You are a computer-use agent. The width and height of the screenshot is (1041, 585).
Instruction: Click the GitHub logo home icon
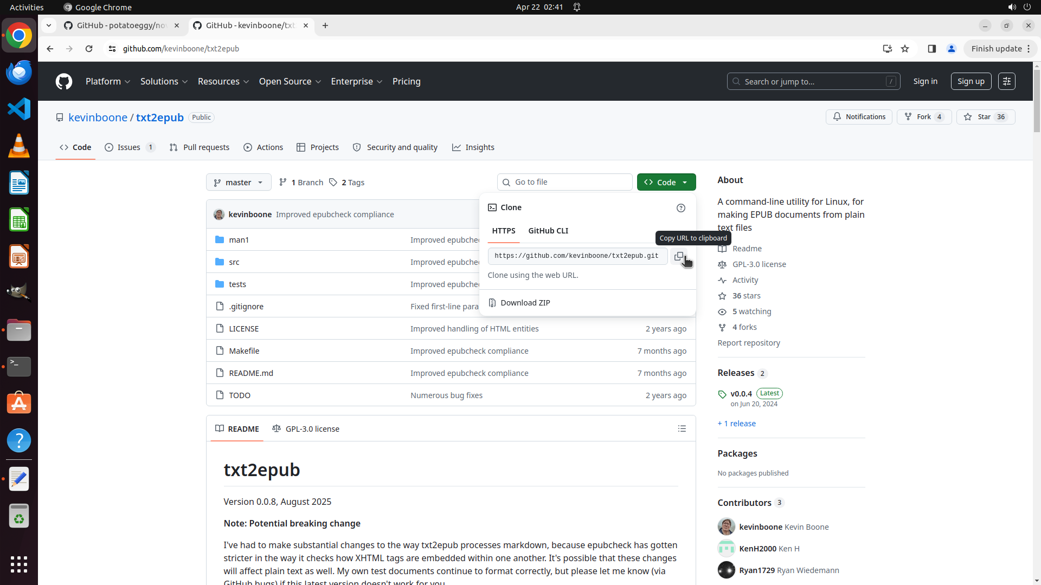point(64,81)
